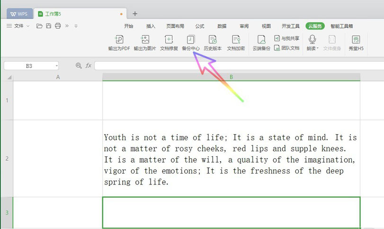Image resolution: width=384 pixels, height=229 pixels.
Task: Switch to the 开始 ribbon tab
Action: click(128, 26)
